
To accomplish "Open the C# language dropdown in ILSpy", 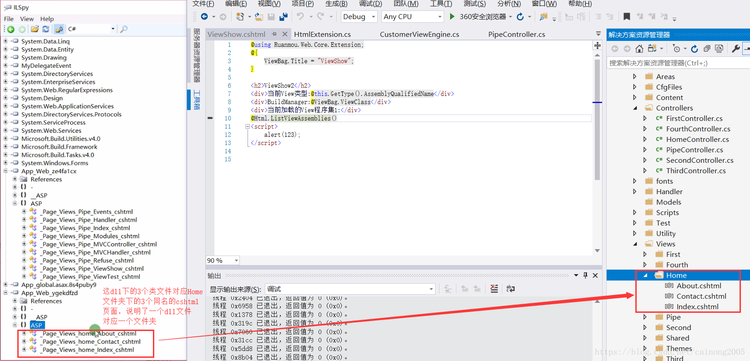I will [113, 29].
